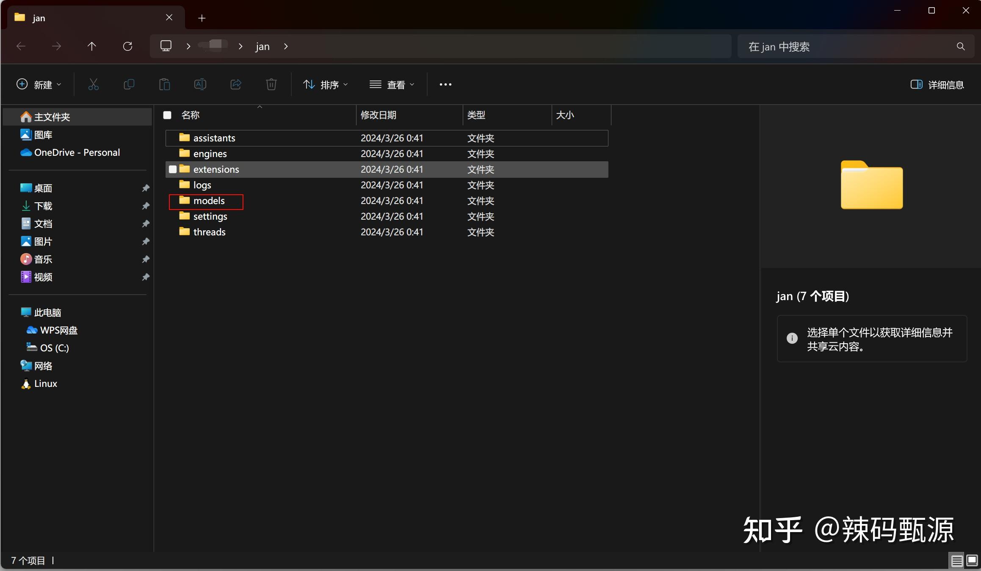
Task: Delete the selection using trash icon
Action: tap(271, 85)
